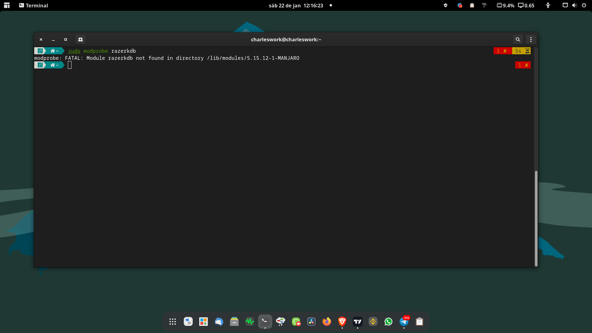The image size is (592, 333).
Task: Open Binance from dock
Action: (373, 322)
